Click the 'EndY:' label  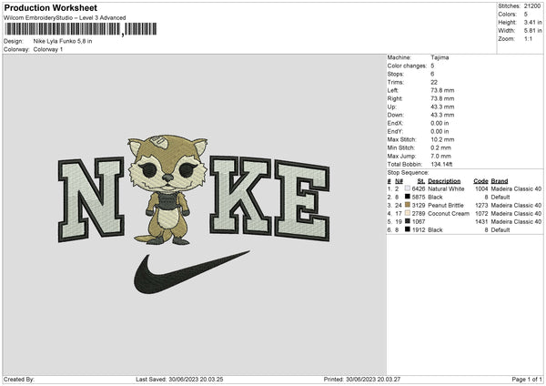(395, 132)
